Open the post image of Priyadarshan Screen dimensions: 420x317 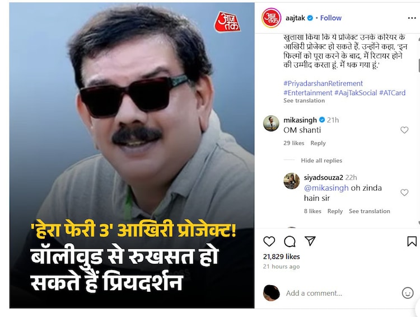(x=132, y=155)
